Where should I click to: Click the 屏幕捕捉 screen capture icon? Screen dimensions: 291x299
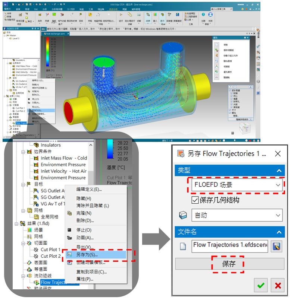pos(178,15)
